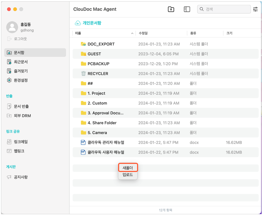This screenshot has width=262, height=215.
Task: Open 공지사항 in the sidebar
Action: 21,177
